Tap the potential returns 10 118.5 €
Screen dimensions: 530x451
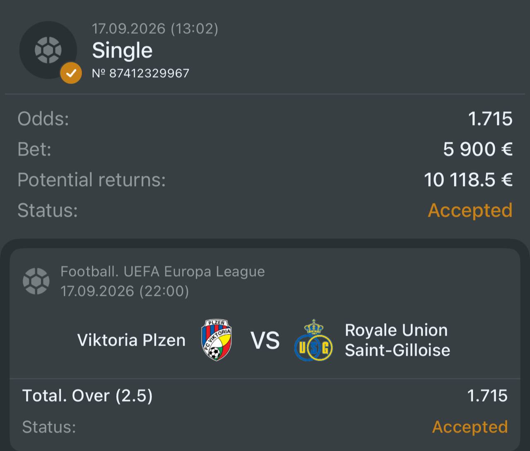[468, 180]
